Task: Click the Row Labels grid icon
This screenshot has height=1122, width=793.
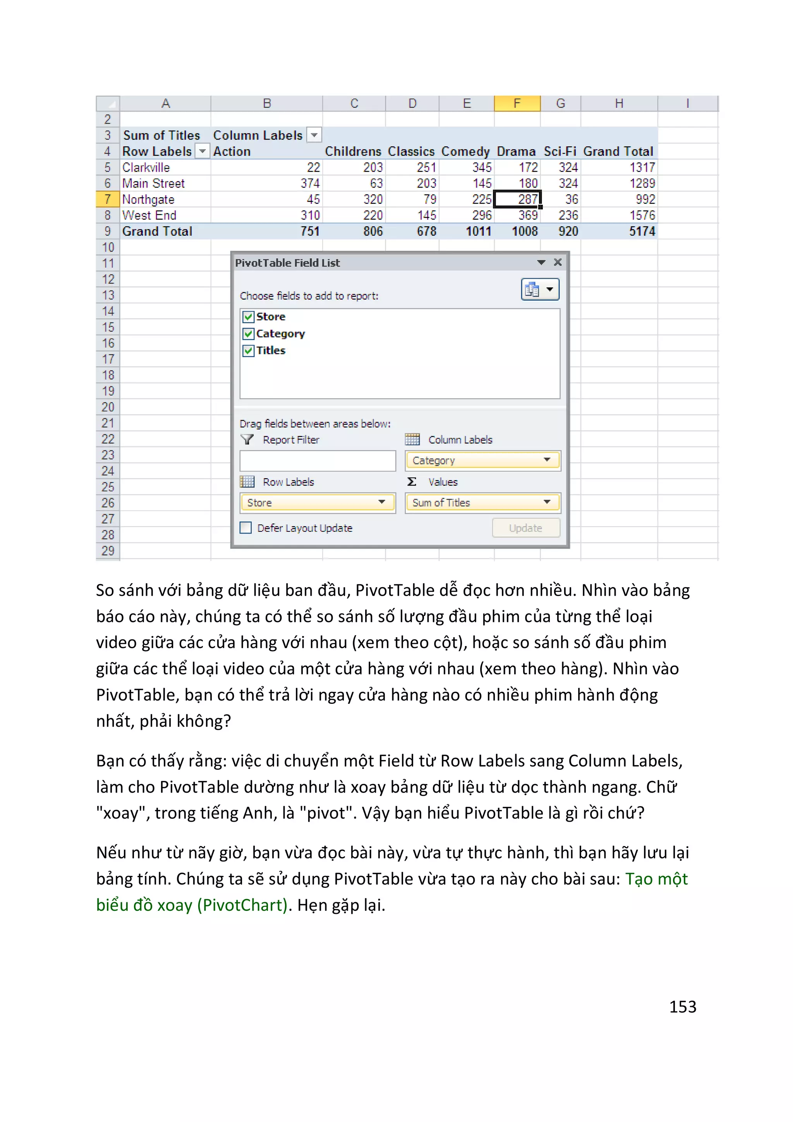Action: 247,482
